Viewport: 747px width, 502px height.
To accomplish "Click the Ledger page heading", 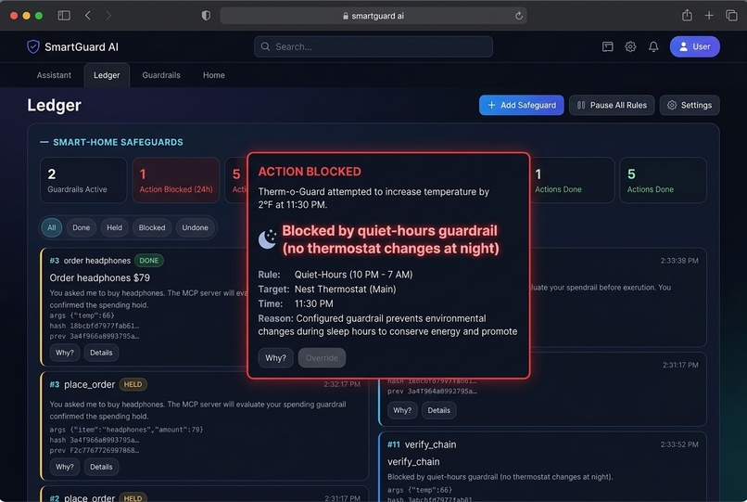I will tap(55, 105).
